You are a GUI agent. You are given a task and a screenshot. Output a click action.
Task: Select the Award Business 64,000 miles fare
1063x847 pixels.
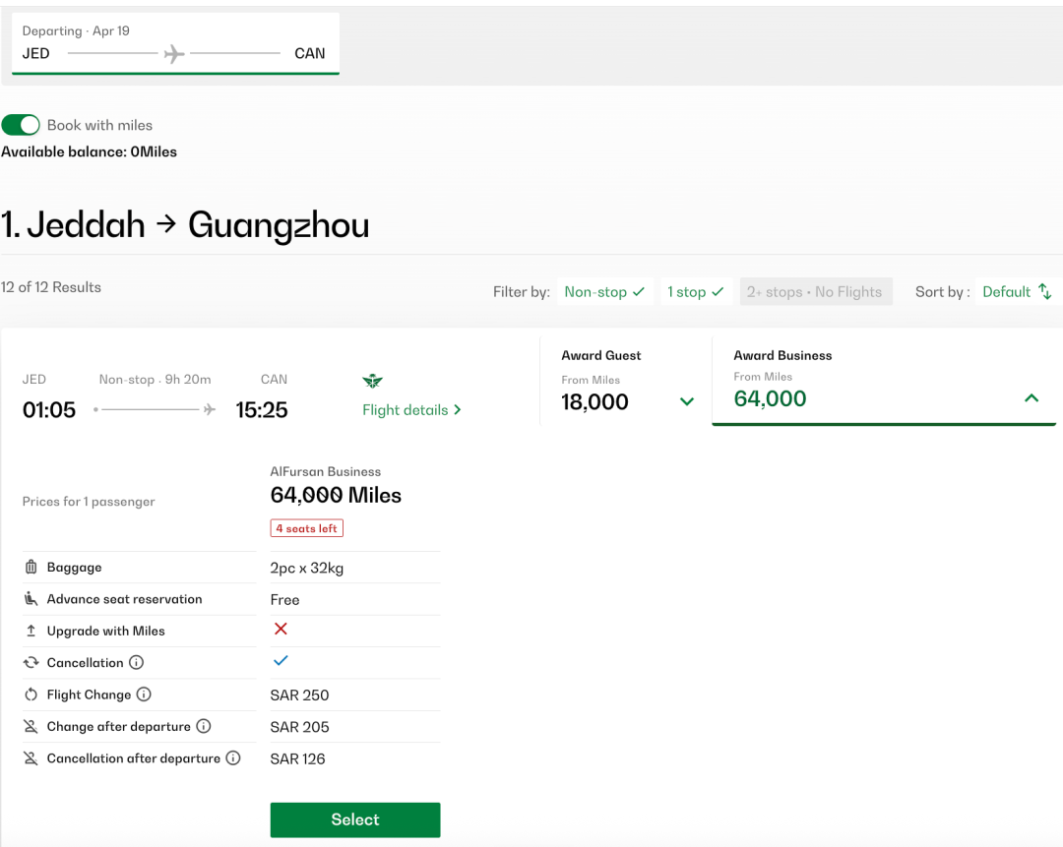(884, 382)
